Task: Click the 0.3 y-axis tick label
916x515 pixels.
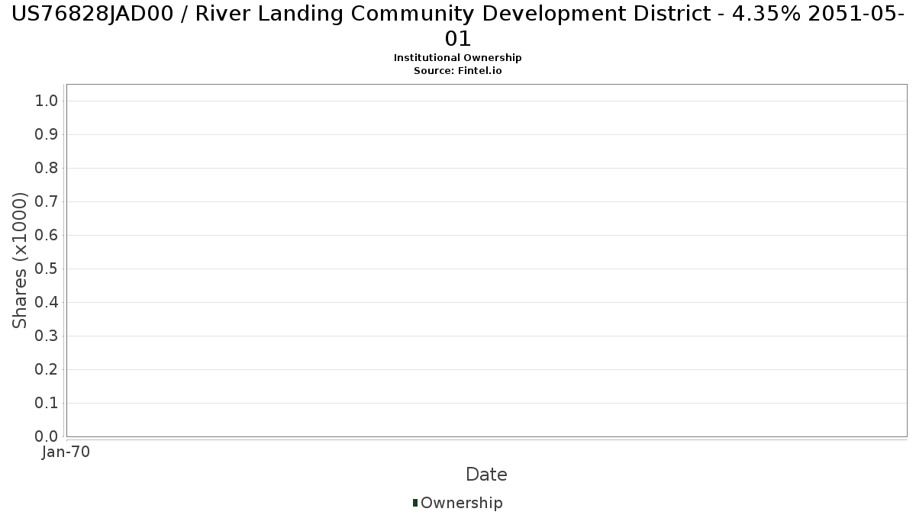Action: point(47,336)
